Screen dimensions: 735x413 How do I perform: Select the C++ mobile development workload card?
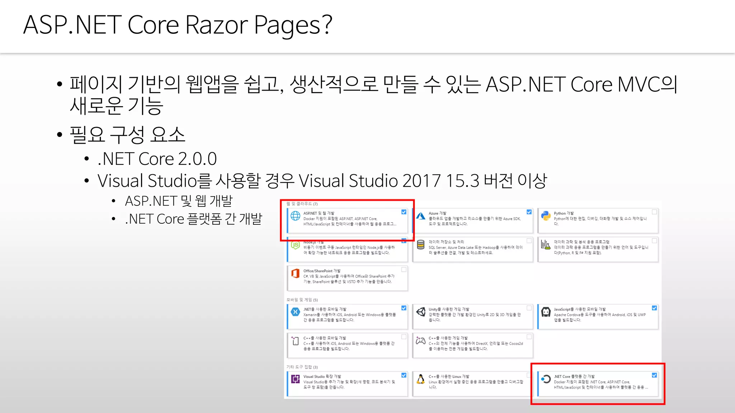click(347, 345)
